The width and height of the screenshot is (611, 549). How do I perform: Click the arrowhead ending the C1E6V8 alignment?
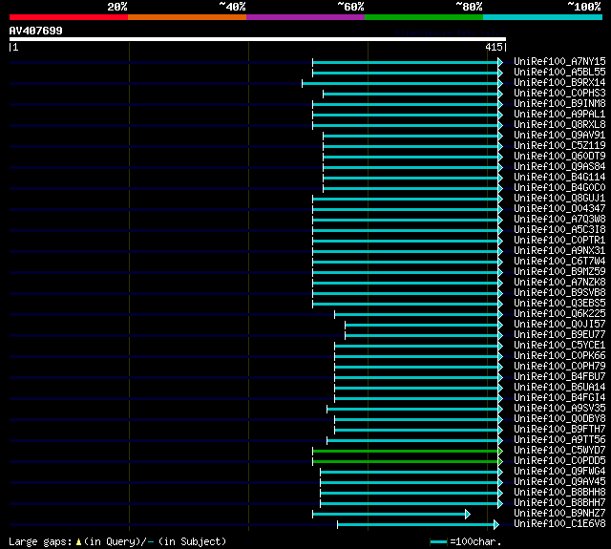[x=496, y=525]
